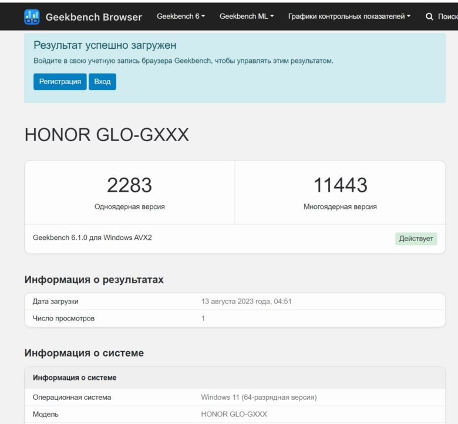The image size is (458, 424).
Task: Click the Модель row label
Action: click(46, 415)
